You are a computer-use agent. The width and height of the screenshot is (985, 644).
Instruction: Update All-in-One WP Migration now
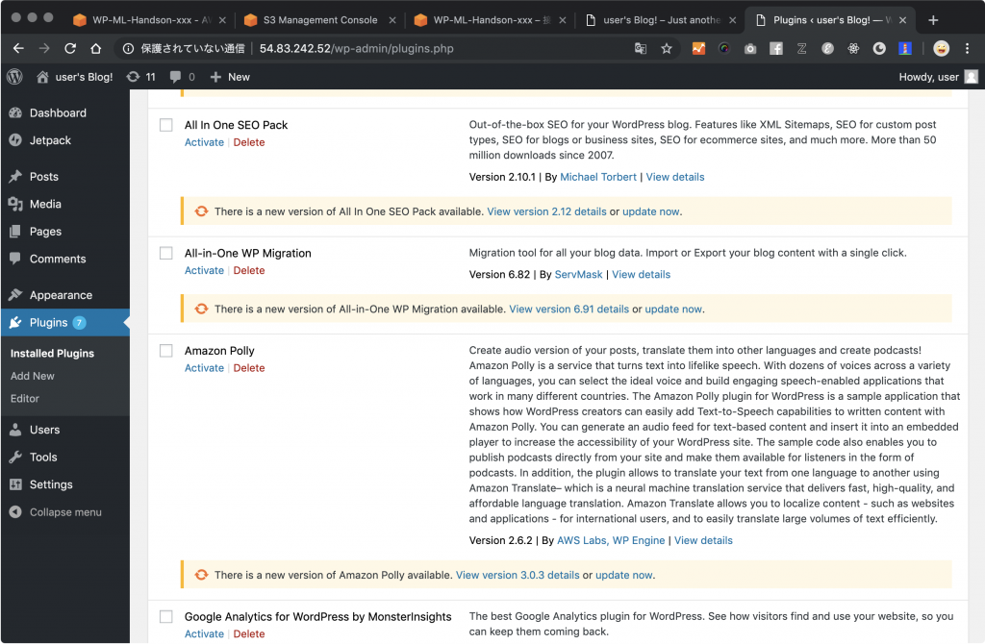(673, 309)
